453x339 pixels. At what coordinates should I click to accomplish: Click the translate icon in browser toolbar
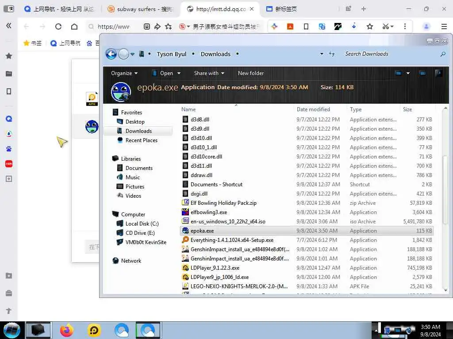[x=322, y=26]
